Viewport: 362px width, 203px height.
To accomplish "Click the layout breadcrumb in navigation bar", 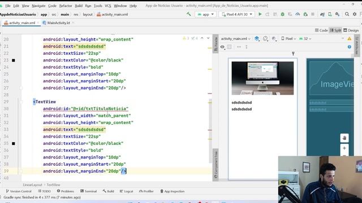I will point(88,14).
